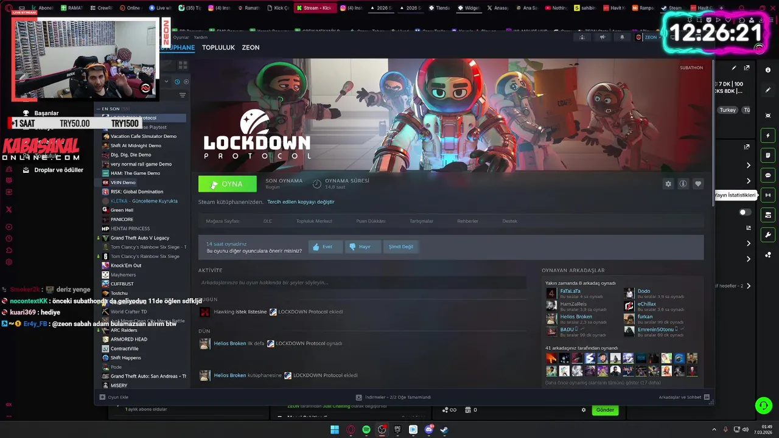Collapse EN SON library category
The image size is (779, 438).
click(x=99, y=109)
